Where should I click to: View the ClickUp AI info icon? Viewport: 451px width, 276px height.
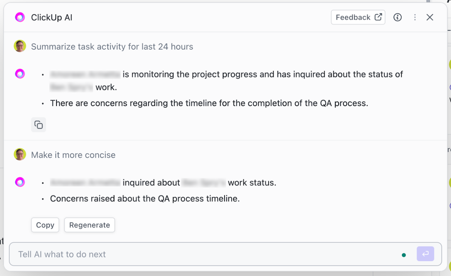[x=397, y=17]
